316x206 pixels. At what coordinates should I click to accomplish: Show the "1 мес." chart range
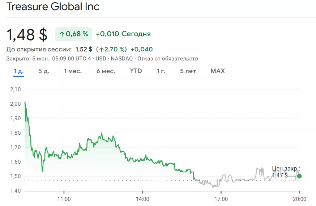73,71
